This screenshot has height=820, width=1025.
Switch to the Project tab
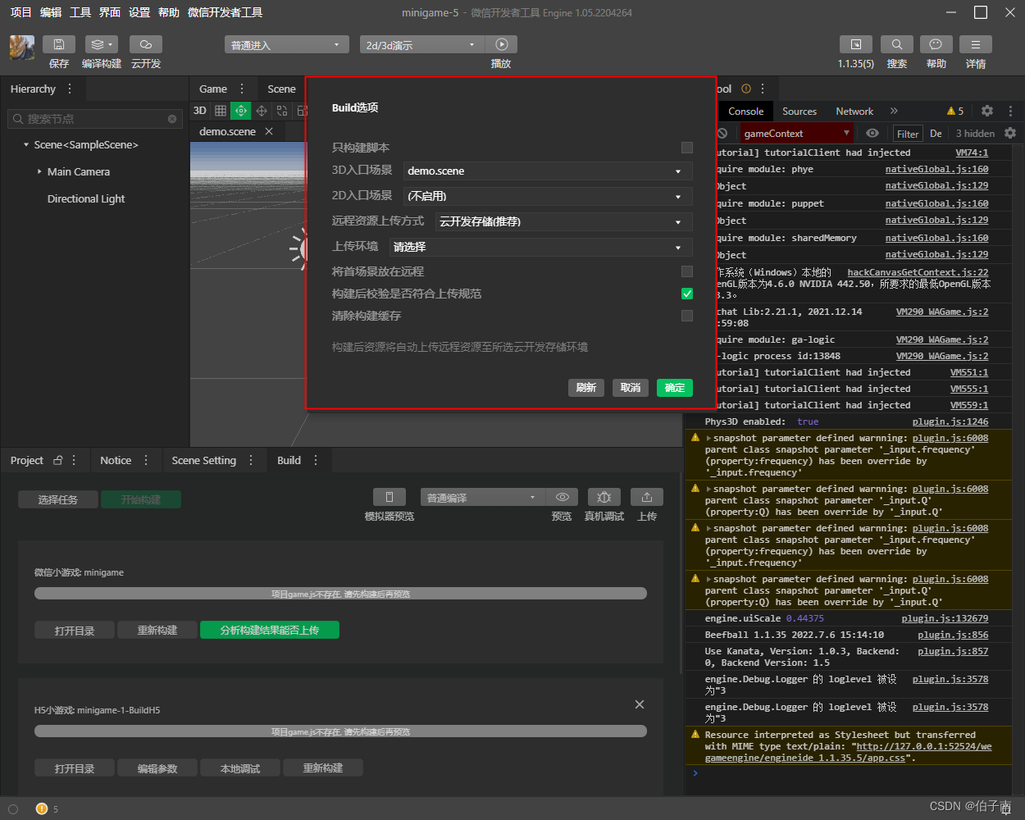point(27,461)
